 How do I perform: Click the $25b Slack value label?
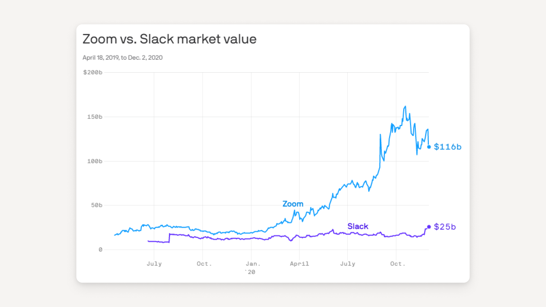coord(445,227)
